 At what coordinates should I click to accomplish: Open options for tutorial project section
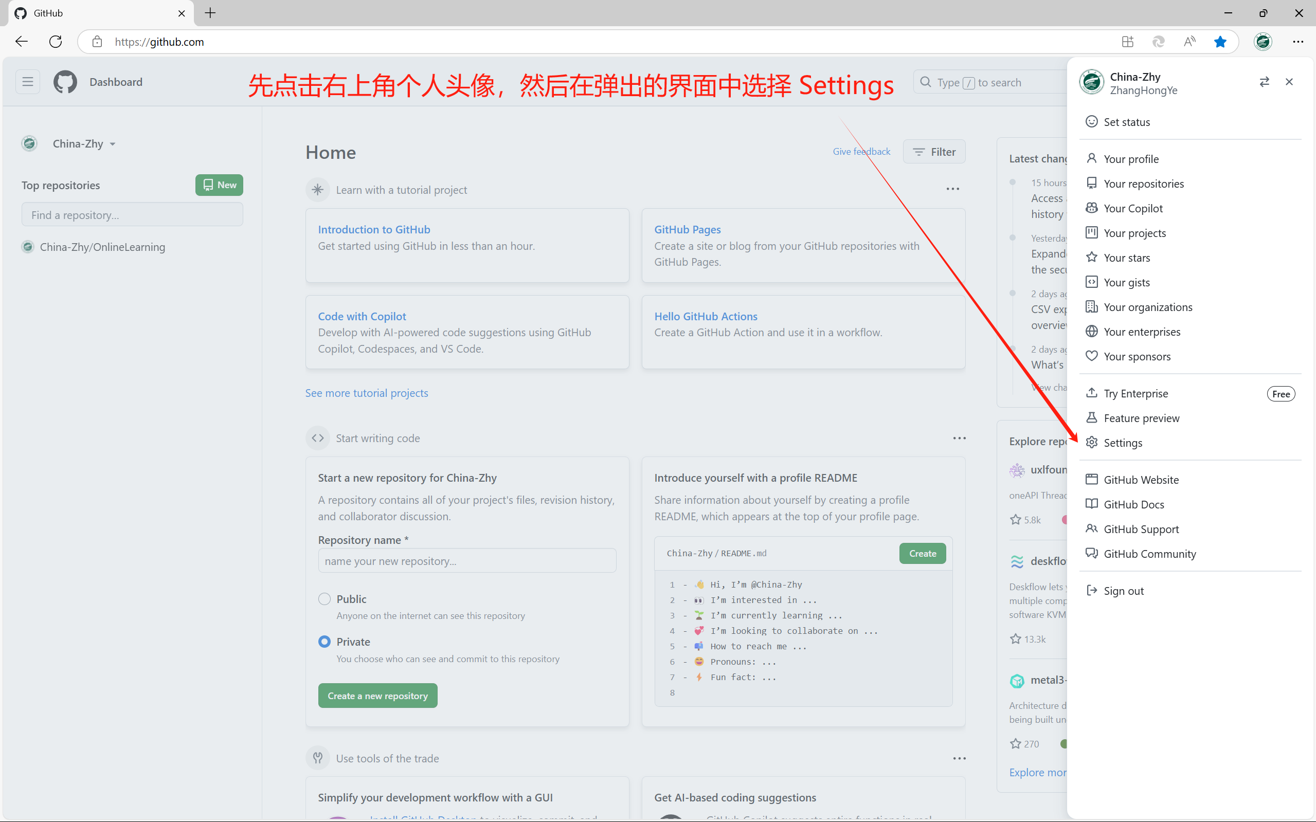[x=953, y=189]
